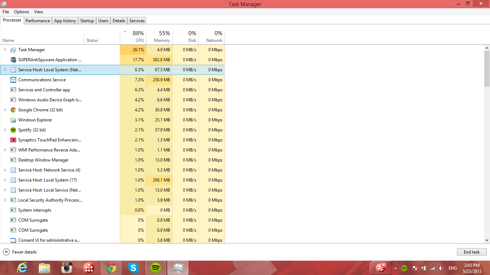Open the Options menu
This screenshot has height=275, width=490.
tap(22, 12)
